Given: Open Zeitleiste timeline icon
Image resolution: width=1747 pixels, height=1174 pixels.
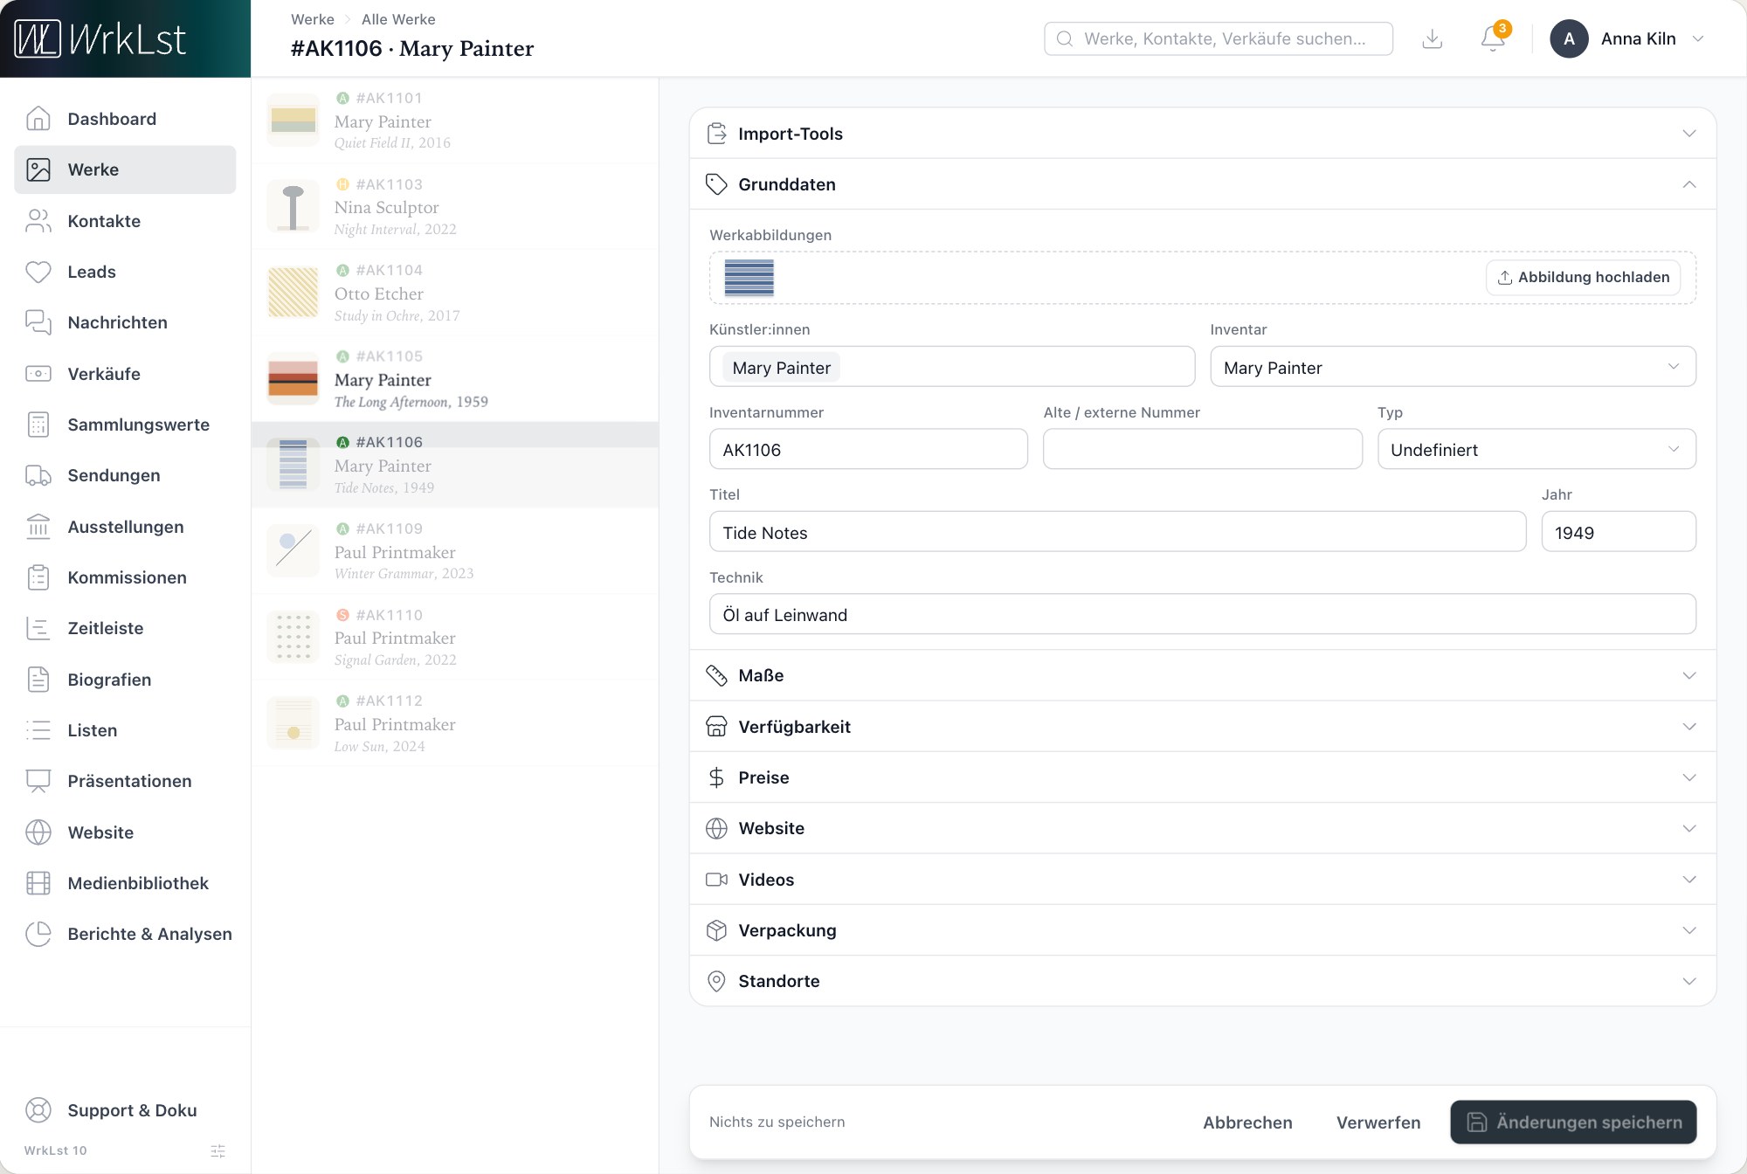Looking at the screenshot, I should pos(38,628).
